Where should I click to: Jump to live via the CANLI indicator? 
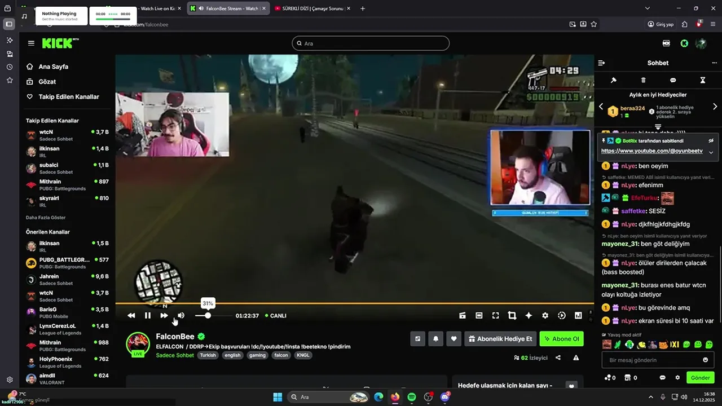click(x=275, y=316)
